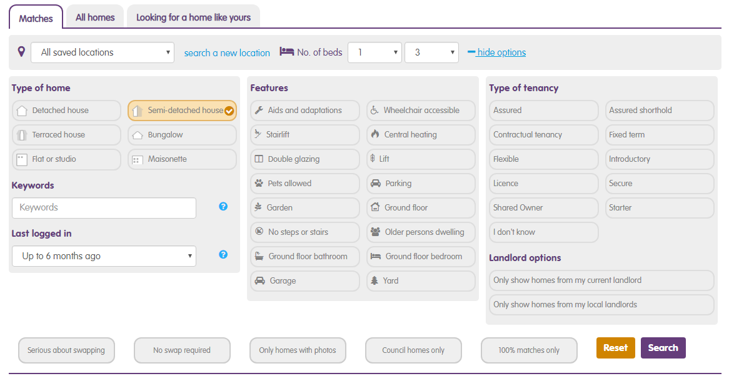Viewport: 734px width, 376px height.
Task: Click the flame icon for Central heating
Action: coord(375,134)
